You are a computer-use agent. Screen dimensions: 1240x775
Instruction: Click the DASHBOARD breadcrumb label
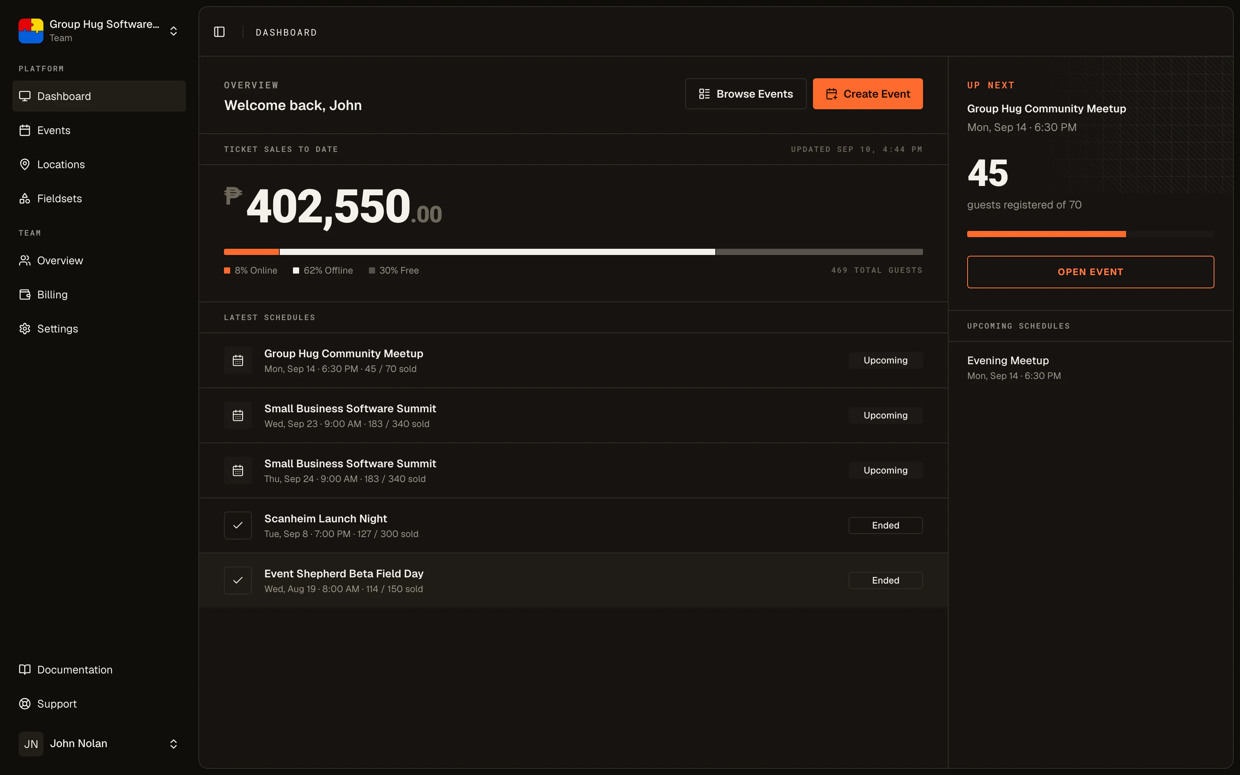pyautogui.click(x=286, y=32)
